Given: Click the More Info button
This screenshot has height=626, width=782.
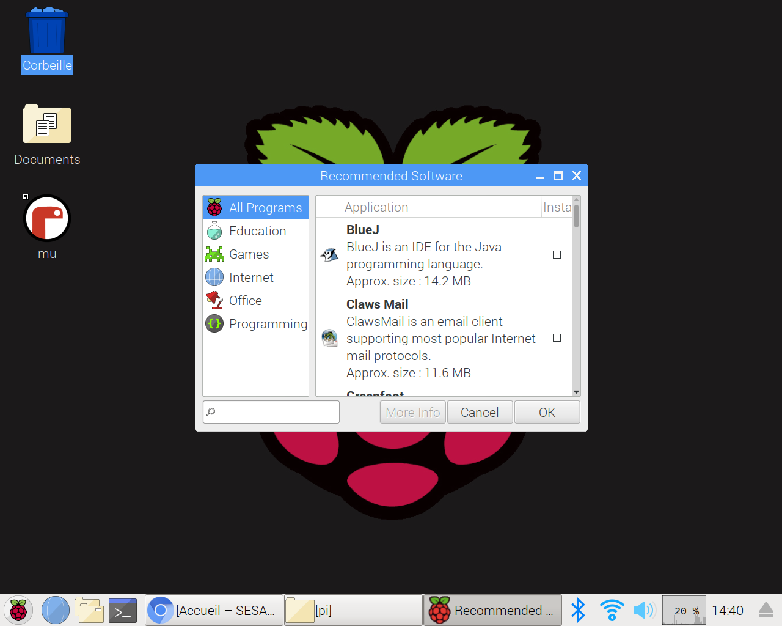Looking at the screenshot, I should click(x=413, y=412).
